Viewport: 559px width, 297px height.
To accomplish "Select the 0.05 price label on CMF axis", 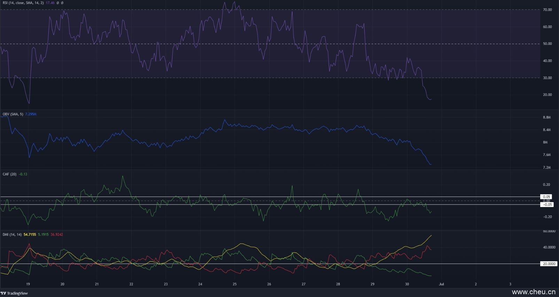I will click(x=546, y=197).
